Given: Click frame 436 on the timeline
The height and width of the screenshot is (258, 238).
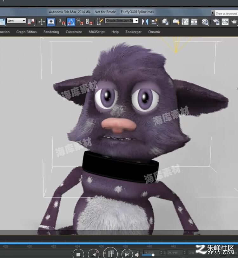Looking at the screenshot, I should pyautogui.click(x=102, y=247).
